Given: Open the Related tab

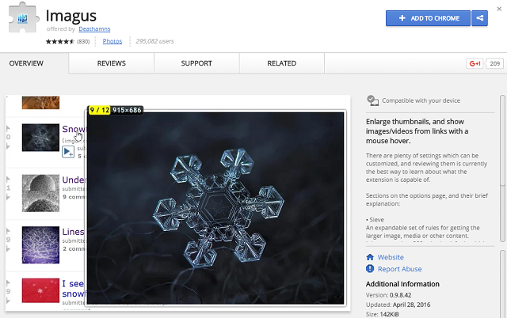Looking at the screenshot, I should pyautogui.click(x=282, y=63).
